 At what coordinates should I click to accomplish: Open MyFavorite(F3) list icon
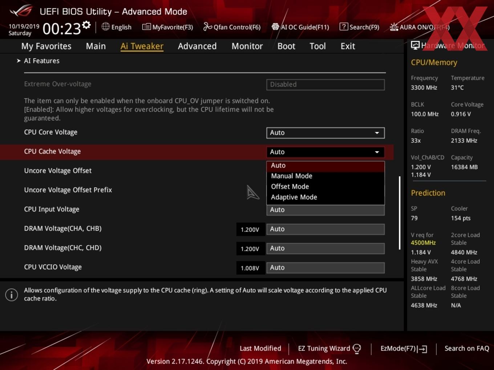pyautogui.click(x=146, y=27)
